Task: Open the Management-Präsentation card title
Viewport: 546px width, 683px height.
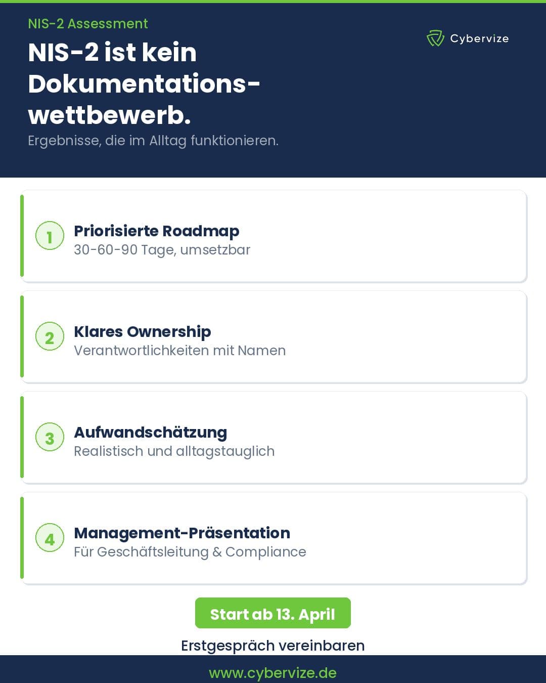Action: [x=181, y=533]
